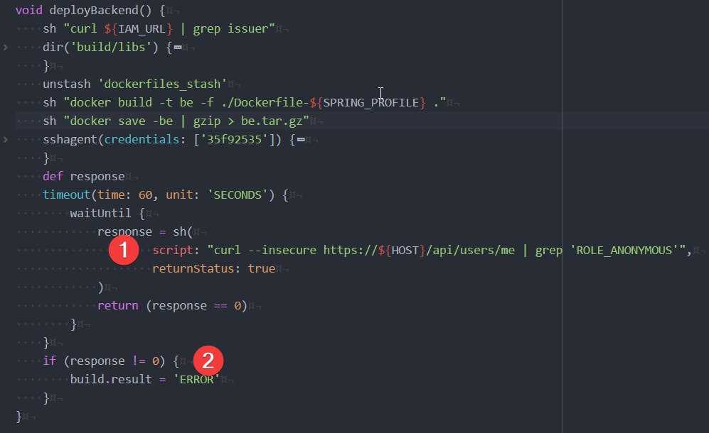Click 'true' value after returnStatus
Image resolution: width=709 pixels, height=433 pixels.
262,268
